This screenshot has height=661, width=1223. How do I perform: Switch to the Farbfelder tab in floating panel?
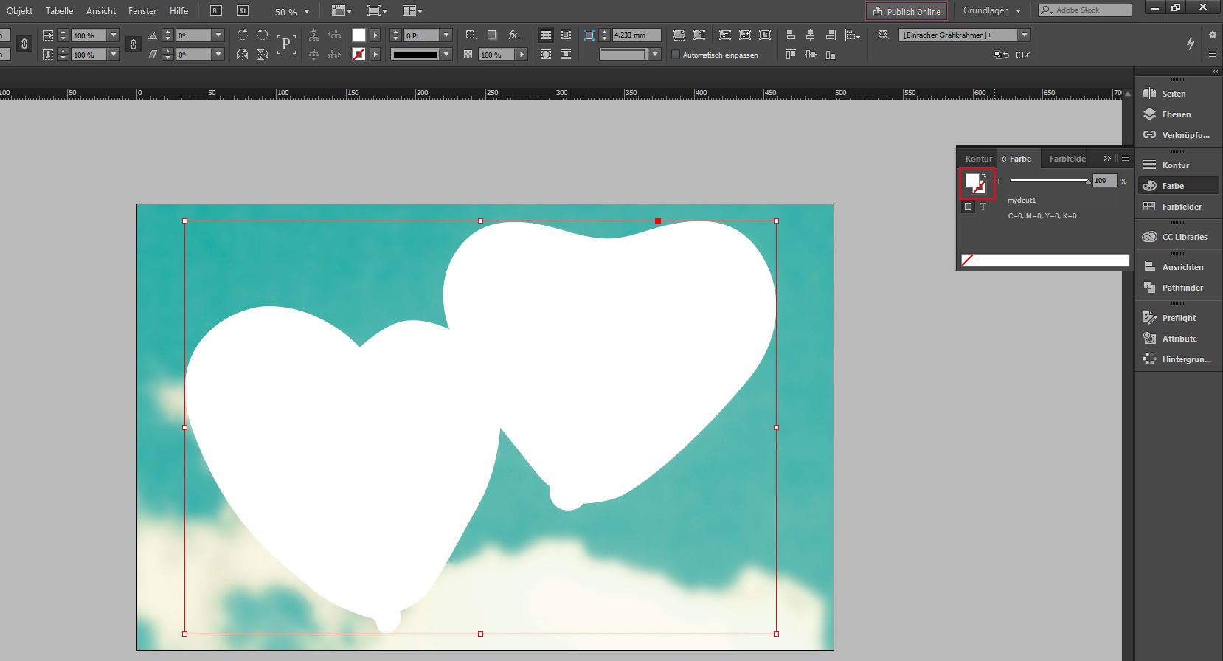pos(1067,159)
